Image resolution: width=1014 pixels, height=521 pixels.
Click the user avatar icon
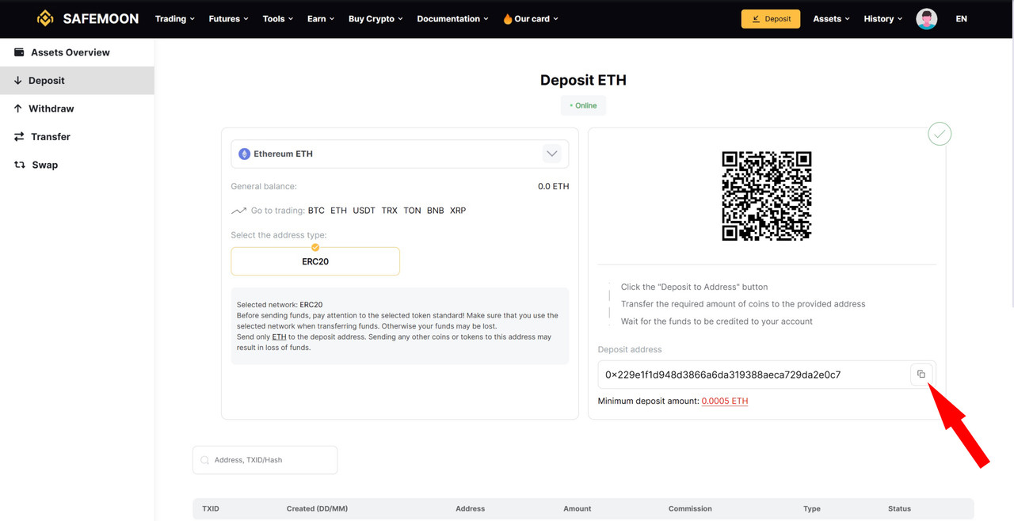pos(926,19)
